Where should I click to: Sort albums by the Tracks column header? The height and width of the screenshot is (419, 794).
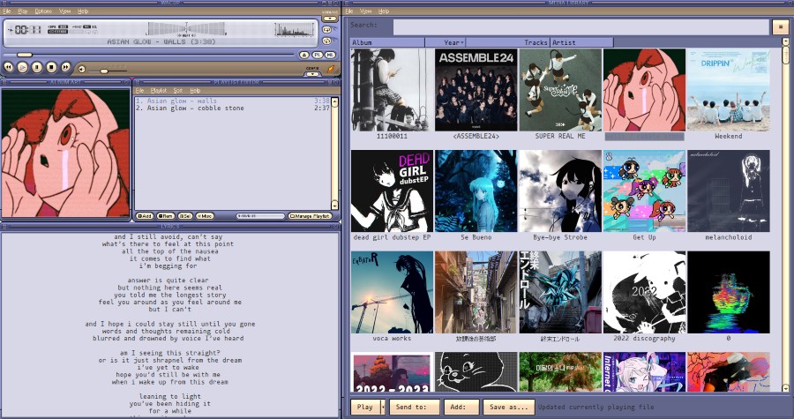(508, 42)
